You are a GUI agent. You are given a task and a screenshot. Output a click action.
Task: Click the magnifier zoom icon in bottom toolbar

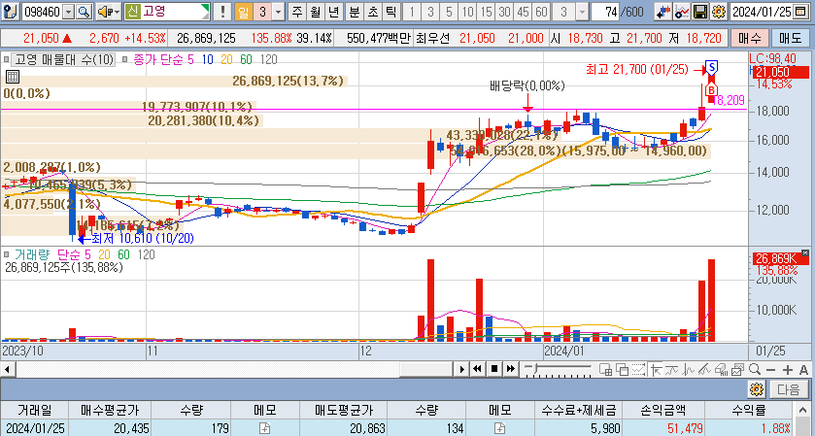[x=754, y=369]
